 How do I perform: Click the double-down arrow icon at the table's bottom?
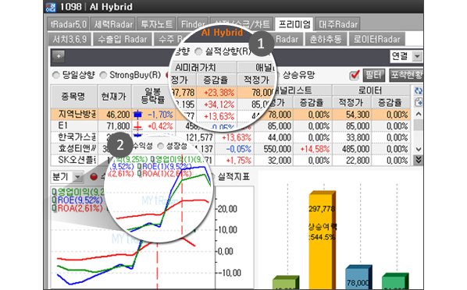point(419,160)
